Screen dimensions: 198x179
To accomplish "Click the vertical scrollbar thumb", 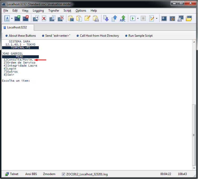I will [x=194, y=135].
